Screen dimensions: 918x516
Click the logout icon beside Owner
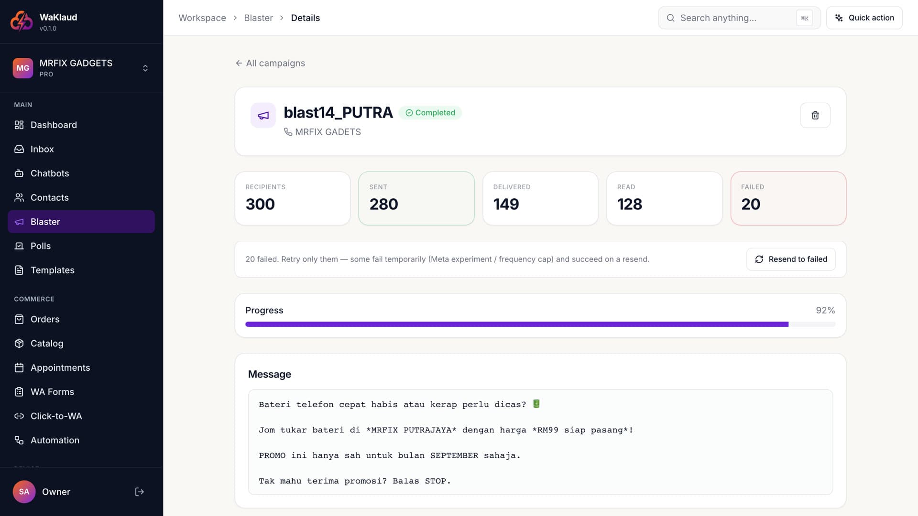(x=139, y=492)
